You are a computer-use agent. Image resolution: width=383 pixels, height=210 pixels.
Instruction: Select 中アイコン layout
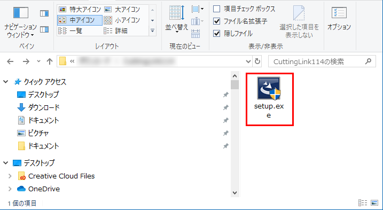(x=80, y=20)
